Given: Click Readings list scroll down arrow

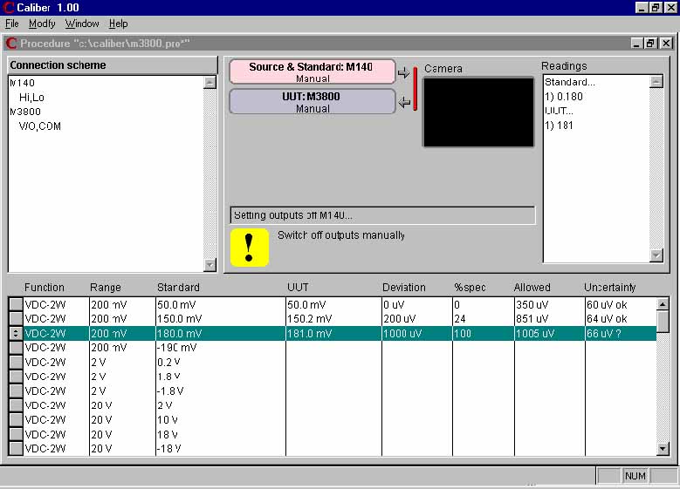Looking at the screenshot, I should click(656, 255).
